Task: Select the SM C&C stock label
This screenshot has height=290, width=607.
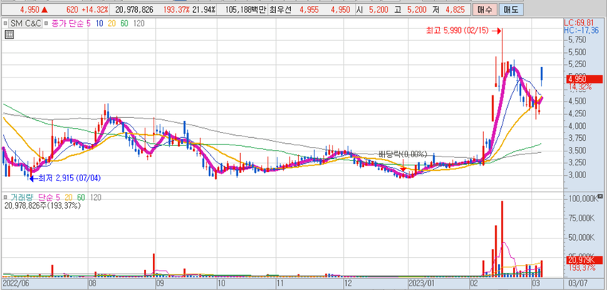Action: [x=25, y=24]
